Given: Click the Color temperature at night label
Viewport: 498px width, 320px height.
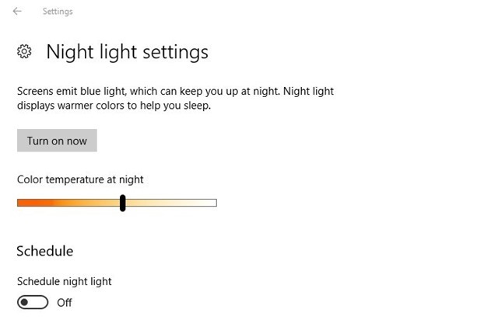Looking at the screenshot, I should [x=80, y=179].
